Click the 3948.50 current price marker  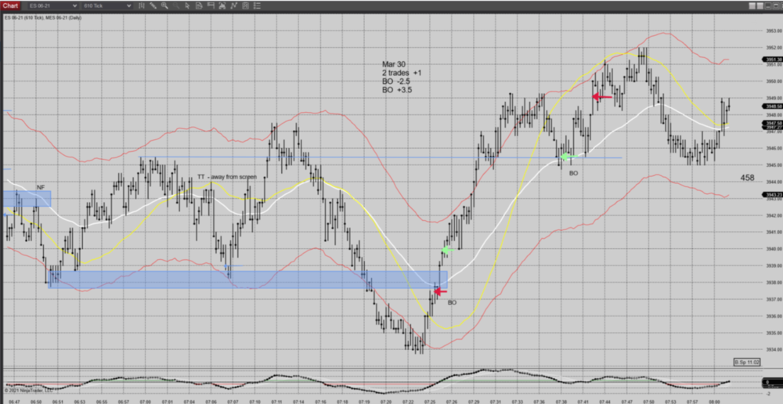tap(771, 107)
